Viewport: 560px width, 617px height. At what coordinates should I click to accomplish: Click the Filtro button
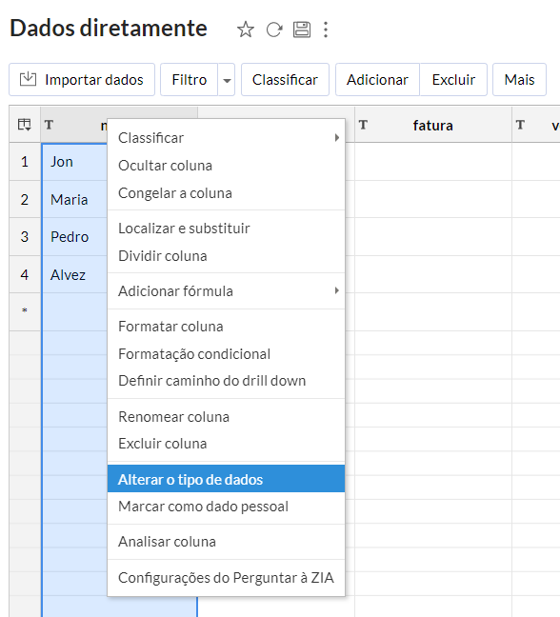tap(190, 80)
